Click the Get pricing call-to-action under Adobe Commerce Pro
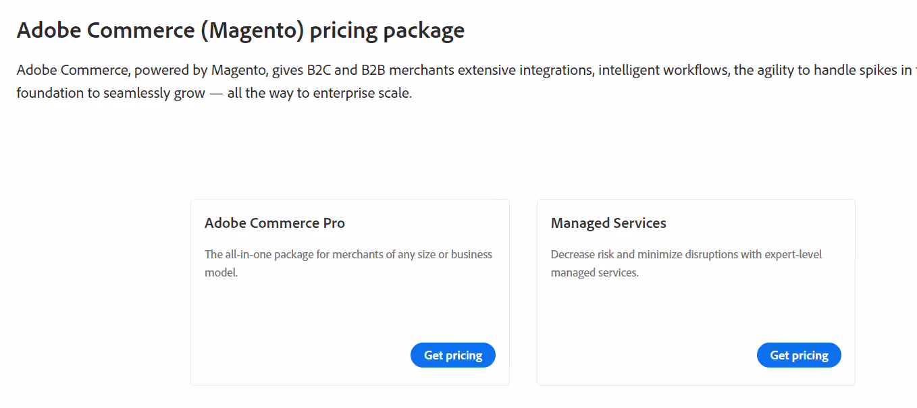This screenshot has height=408, width=917. tap(452, 355)
